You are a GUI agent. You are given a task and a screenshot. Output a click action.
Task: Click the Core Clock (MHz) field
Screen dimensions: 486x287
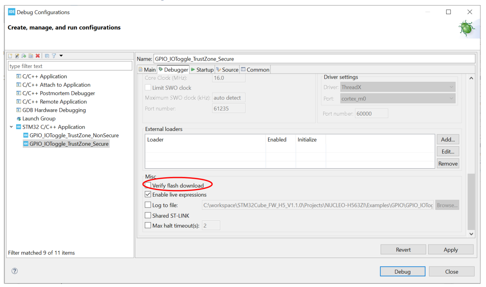pyautogui.click(x=229, y=78)
